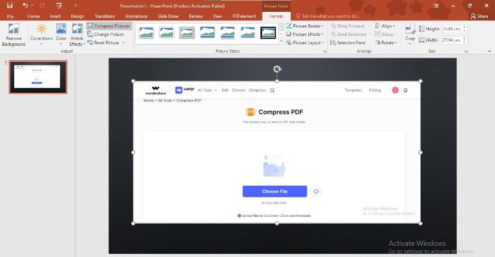Viewport: 495px width, 257px height.
Task: Click Compress Pictures
Action: tap(109, 26)
